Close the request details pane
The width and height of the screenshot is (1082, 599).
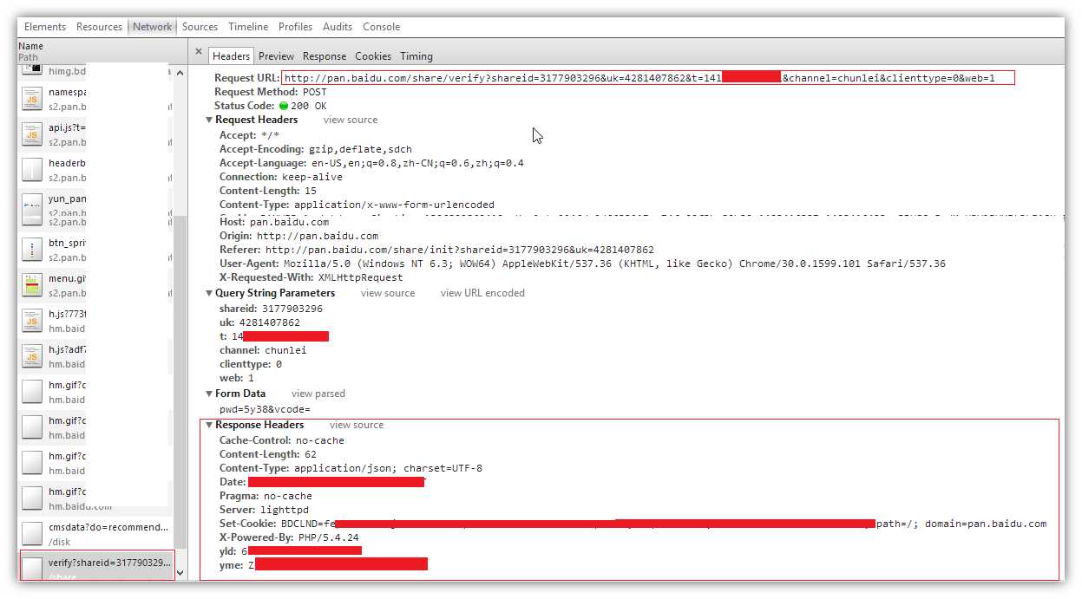click(x=199, y=52)
